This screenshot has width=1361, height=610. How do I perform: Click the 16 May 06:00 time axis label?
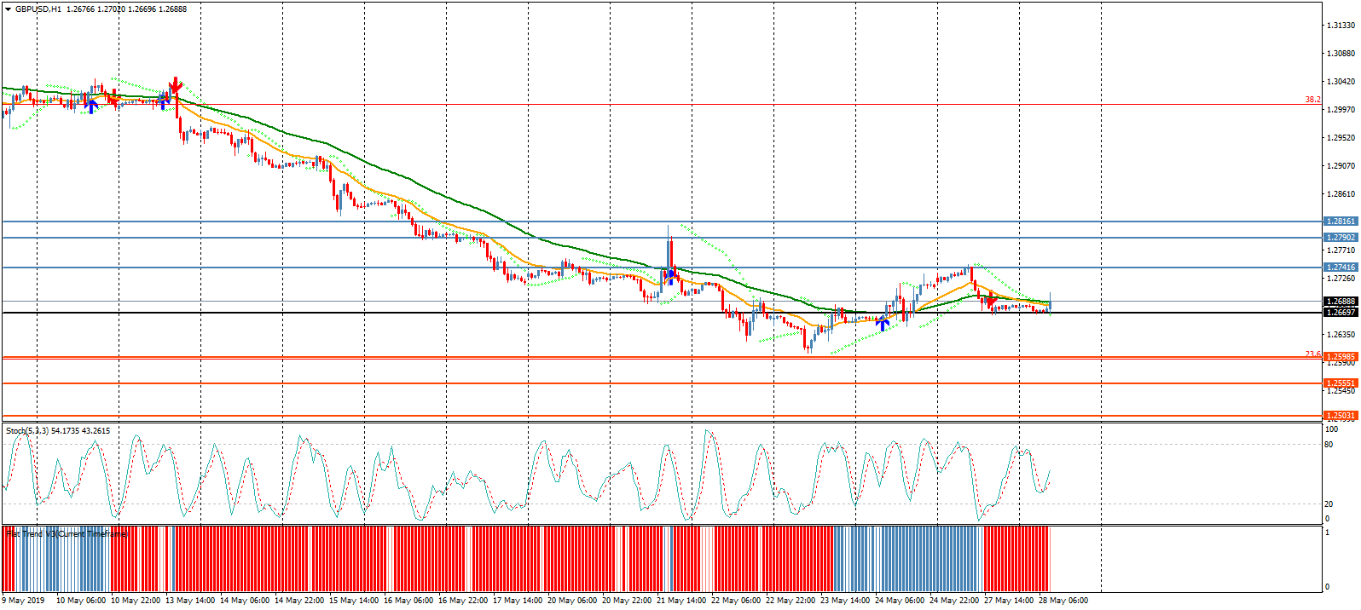[x=409, y=601]
